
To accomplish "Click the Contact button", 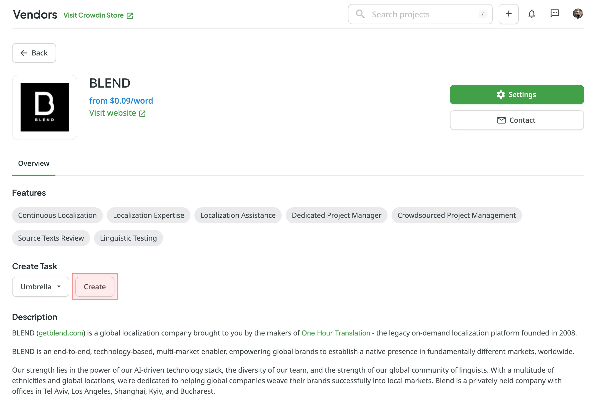I will point(516,120).
